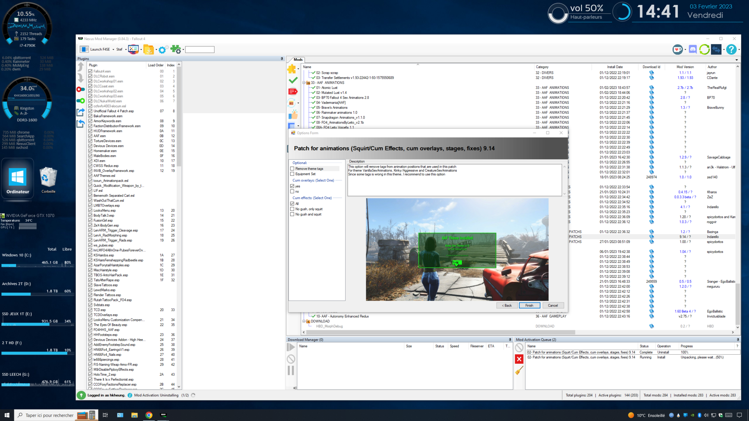Open dropdown next to yellow add-mod icon
Screen dimensions: 749x421
click(x=298, y=69)
